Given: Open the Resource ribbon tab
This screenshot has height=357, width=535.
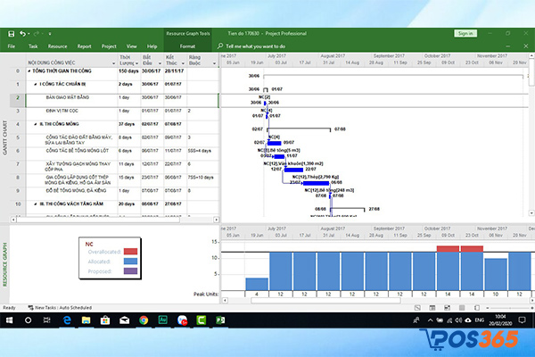Looking at the screenshot, I should 58,45.
